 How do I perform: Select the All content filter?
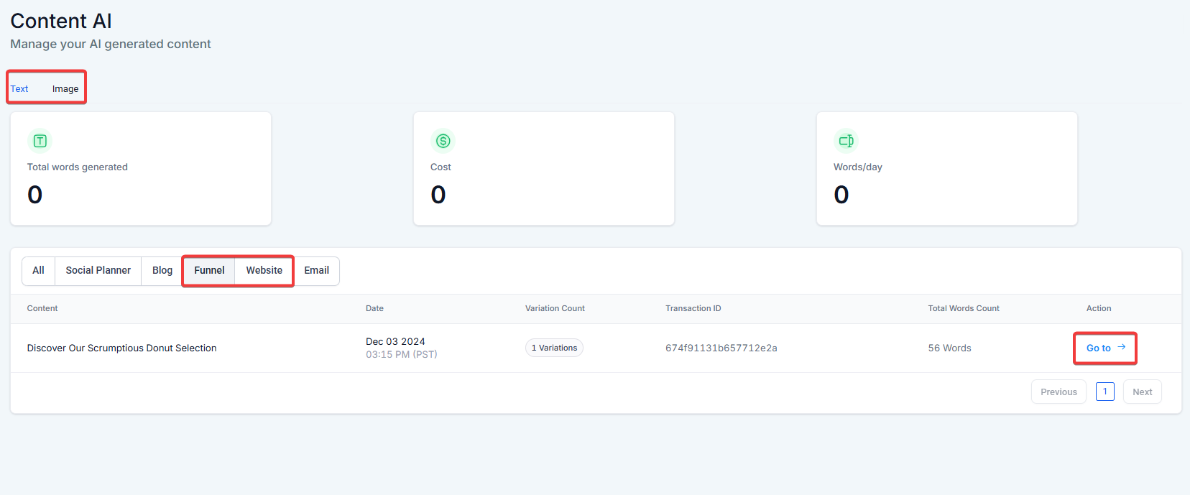pos(38,271)
